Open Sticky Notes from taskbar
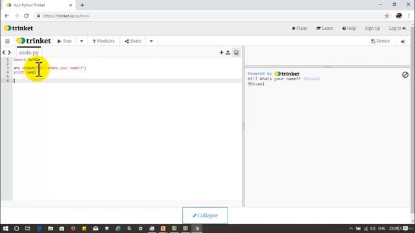The height and width of the screenshot is (233, 415). pos(84,228)
